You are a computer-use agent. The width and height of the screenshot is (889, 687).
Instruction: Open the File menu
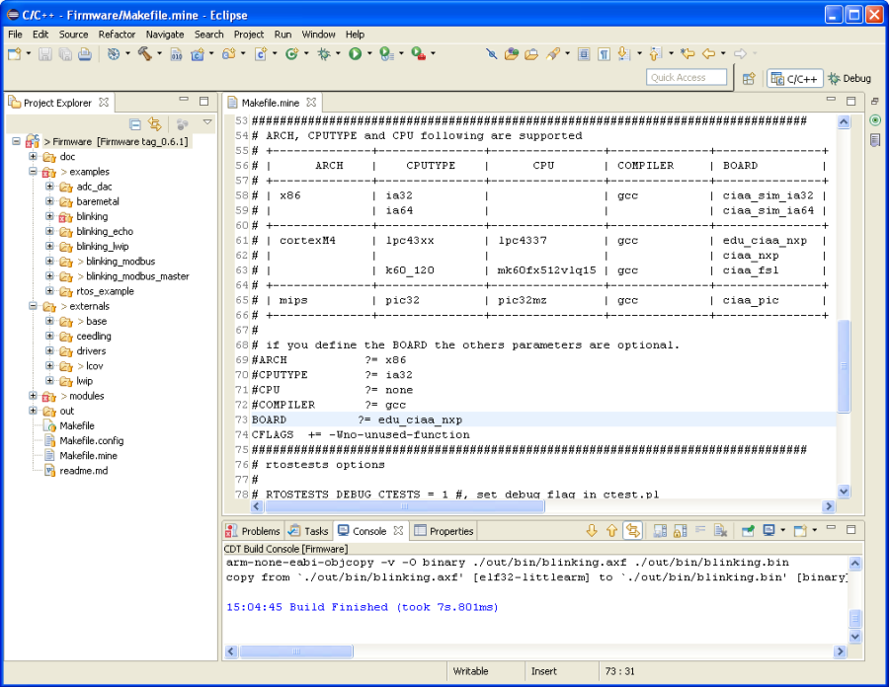tap(15, 35)
